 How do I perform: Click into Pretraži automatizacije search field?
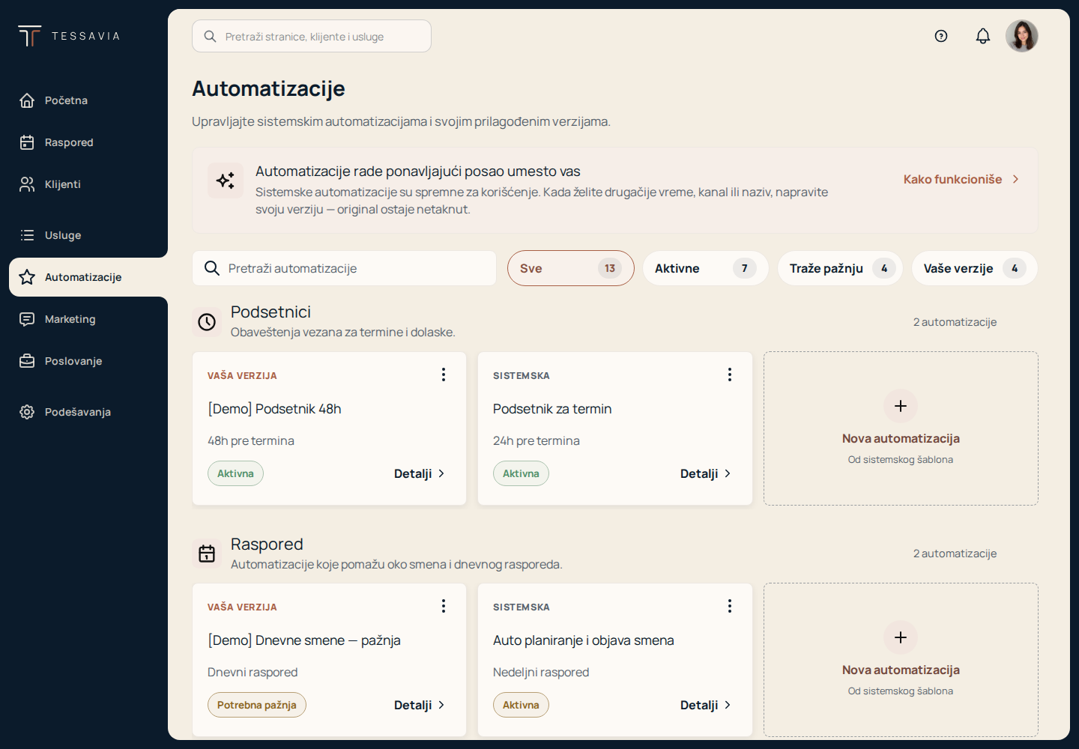pyautogui.click(x=345, y=268)
